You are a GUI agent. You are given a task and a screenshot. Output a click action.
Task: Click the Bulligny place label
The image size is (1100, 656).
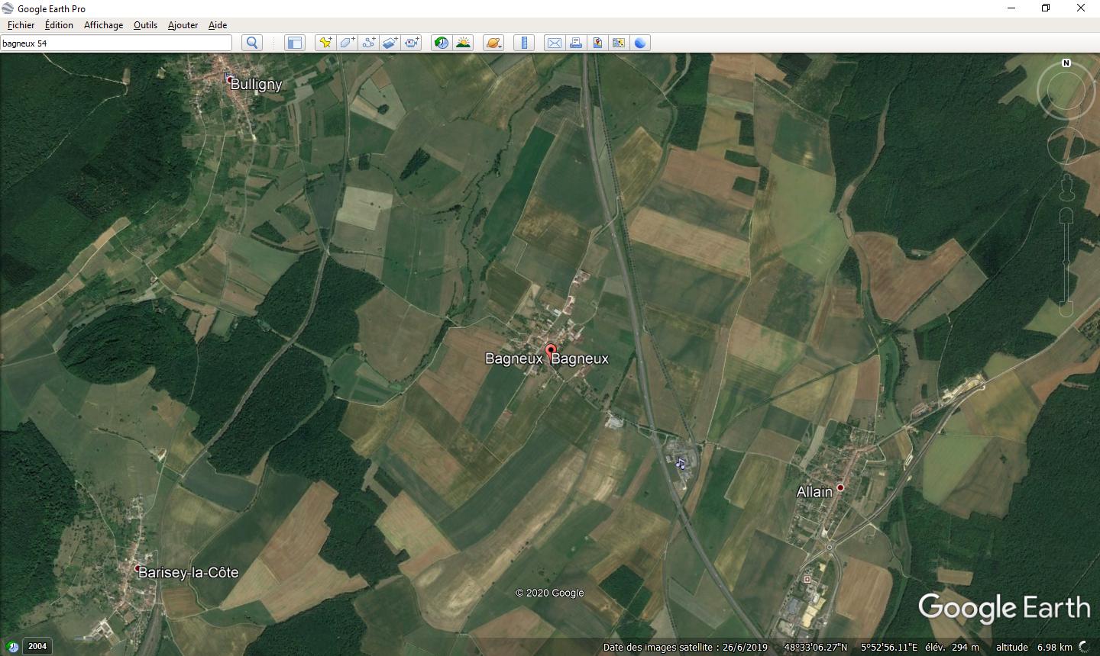click(256, 85)
